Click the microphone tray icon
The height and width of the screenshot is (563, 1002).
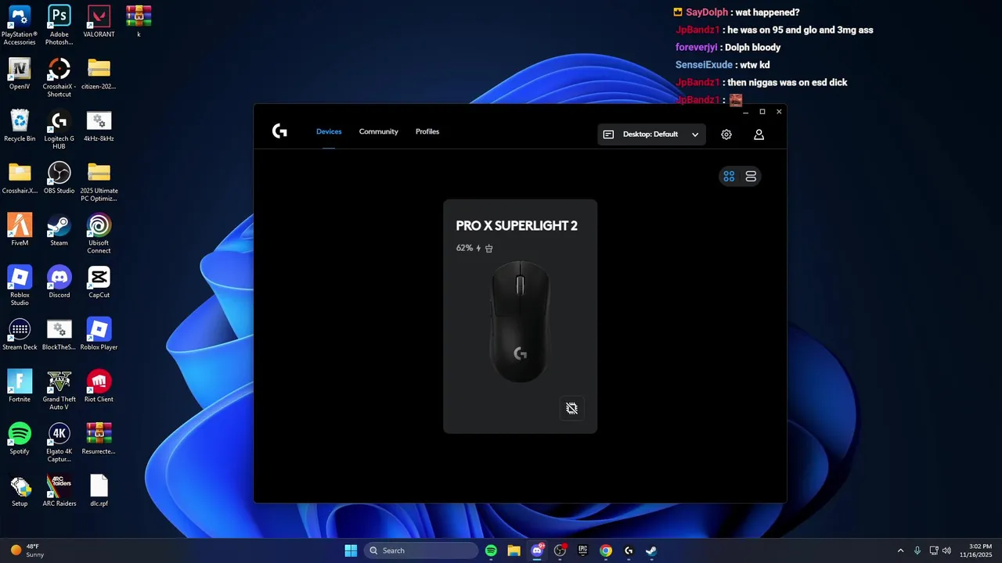pyautogui.click(x=917, y=550)
